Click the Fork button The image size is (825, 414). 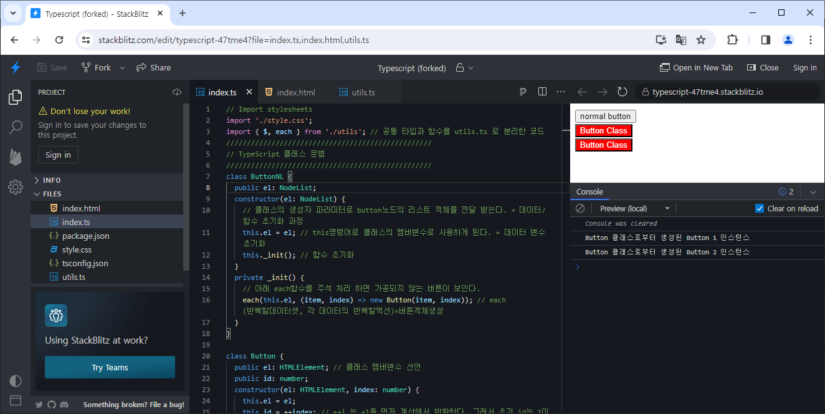[x=96, y=67]
